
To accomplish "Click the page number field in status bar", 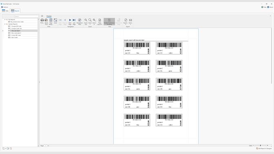I will (x=46, y=145).
